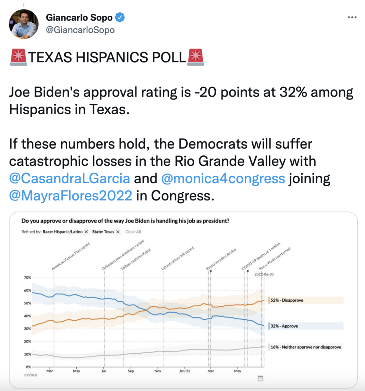This screenshot has height=391, width=365.
Task: Click Giancarlo Sopo's profile avatar
Action: click(x=24, y=24)
